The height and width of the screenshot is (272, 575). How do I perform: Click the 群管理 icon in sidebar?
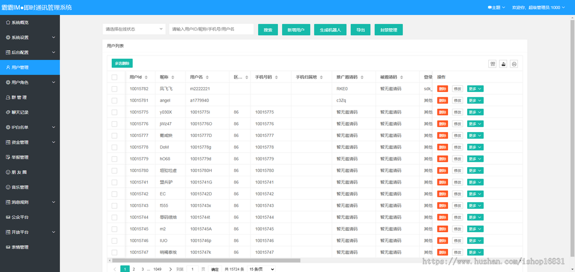pos(8,97)
